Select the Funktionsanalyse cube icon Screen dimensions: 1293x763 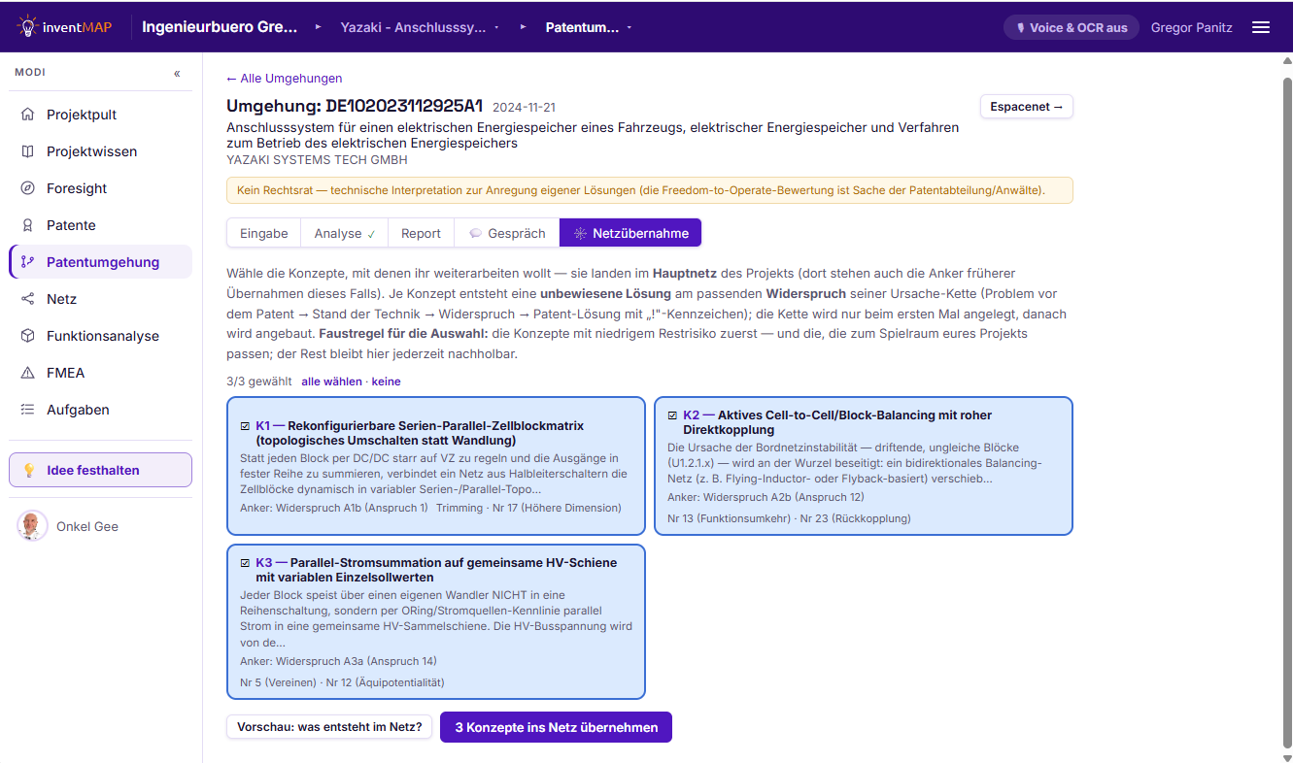tap(28, 336)
